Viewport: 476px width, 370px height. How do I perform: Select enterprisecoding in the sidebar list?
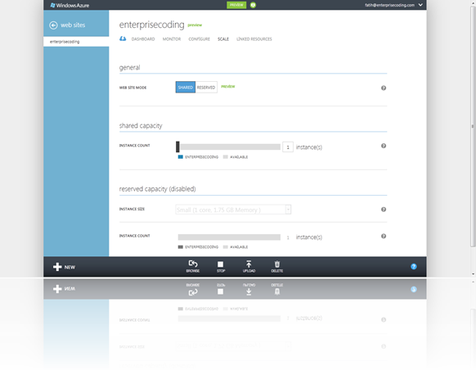[76, 42]
